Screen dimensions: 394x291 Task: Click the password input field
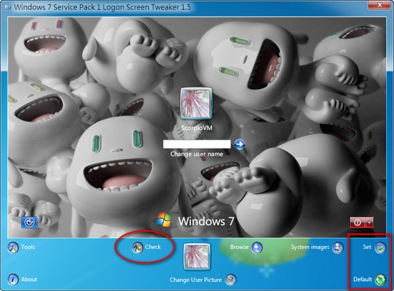pos(197,145)
